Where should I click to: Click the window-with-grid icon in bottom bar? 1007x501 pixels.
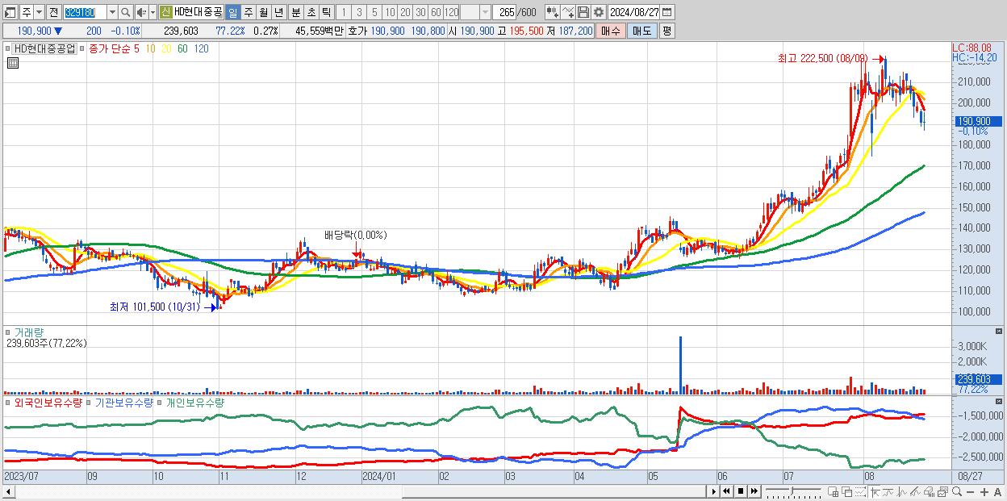[833, 491]
